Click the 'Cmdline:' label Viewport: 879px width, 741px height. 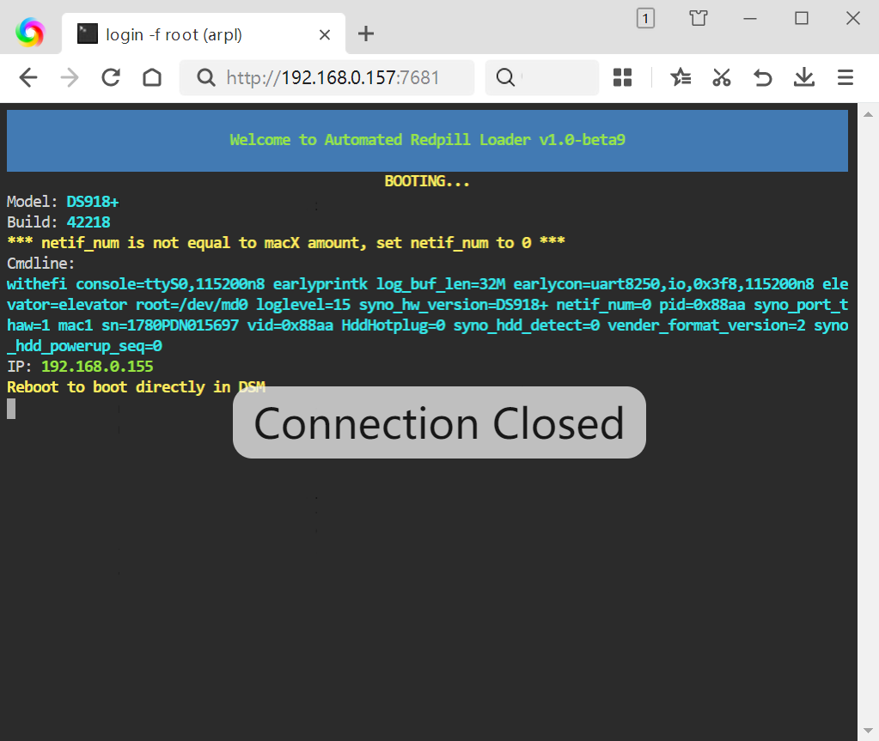[x=41, y=264]
